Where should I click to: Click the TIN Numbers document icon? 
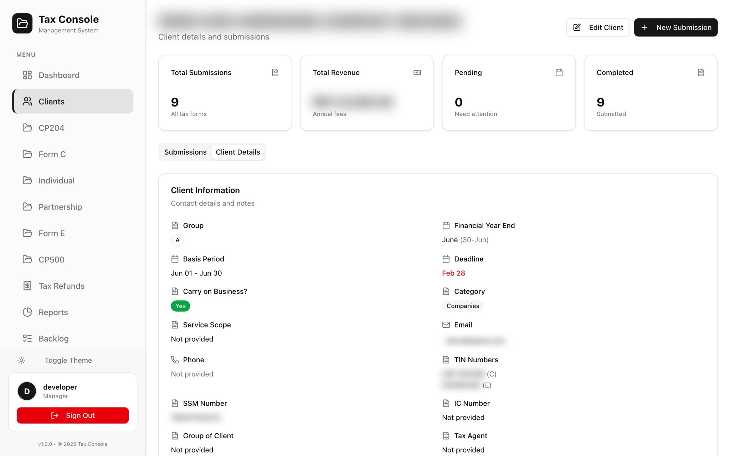click(x=446, y=359)
